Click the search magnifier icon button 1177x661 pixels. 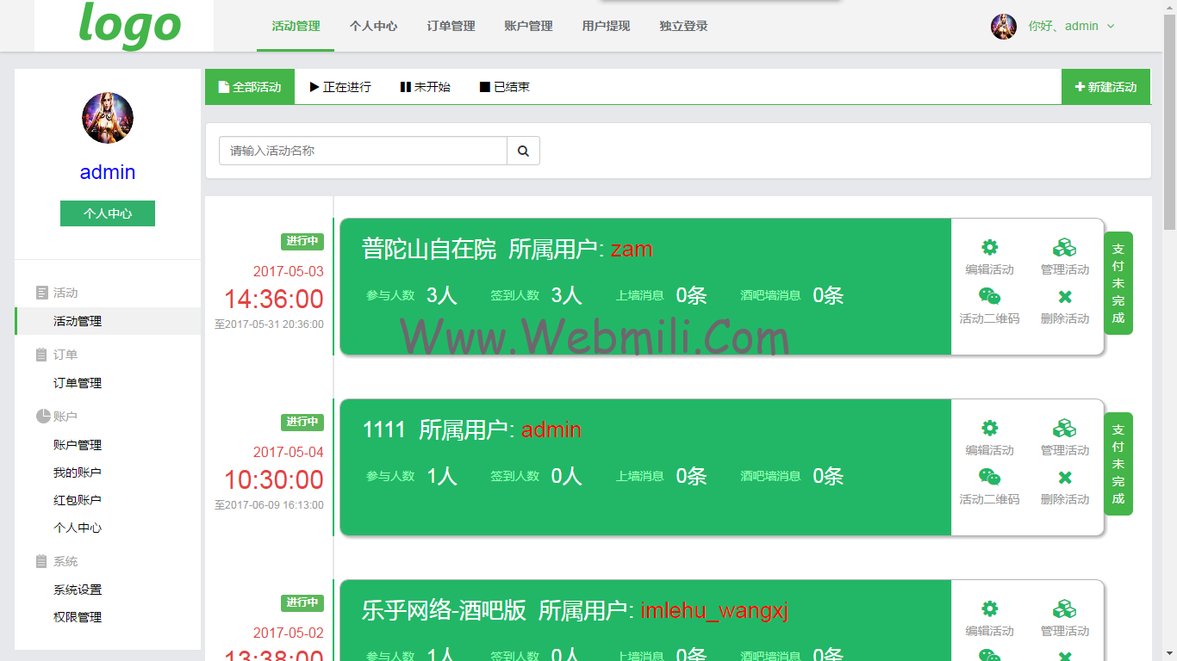coord(523,151)
